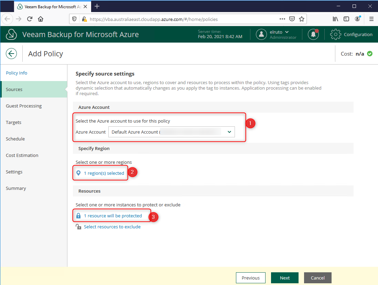Open the Firefox hamburger menu
Screen dimensions: 378x285
(x=371, y=19)
